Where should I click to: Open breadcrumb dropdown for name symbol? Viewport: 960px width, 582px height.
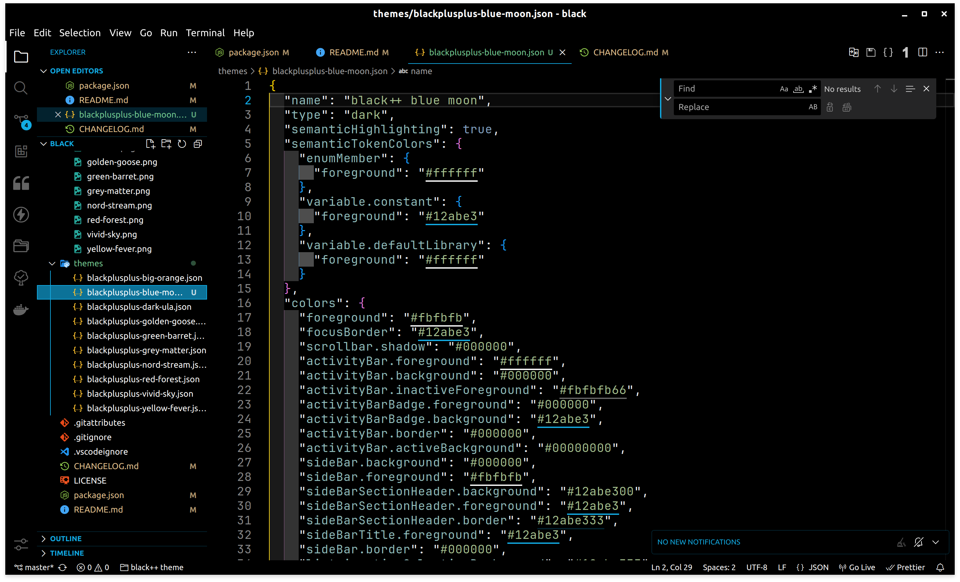(x=415, y=71)
